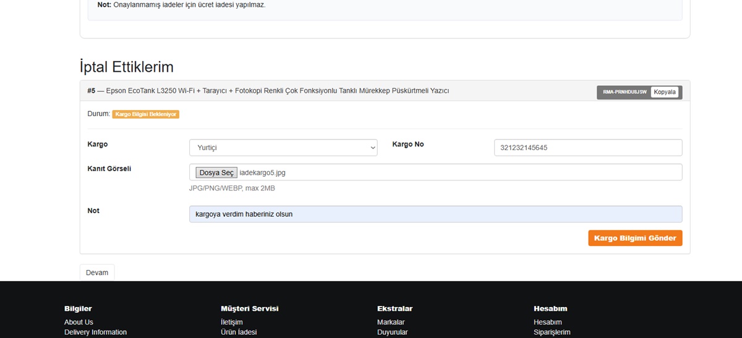Open the Duyurular footer link
The image size is (742, 338).
[392, 332]
